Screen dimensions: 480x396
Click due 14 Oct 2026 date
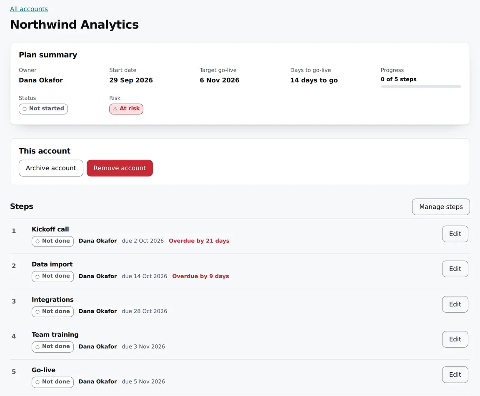pos(145,276)
